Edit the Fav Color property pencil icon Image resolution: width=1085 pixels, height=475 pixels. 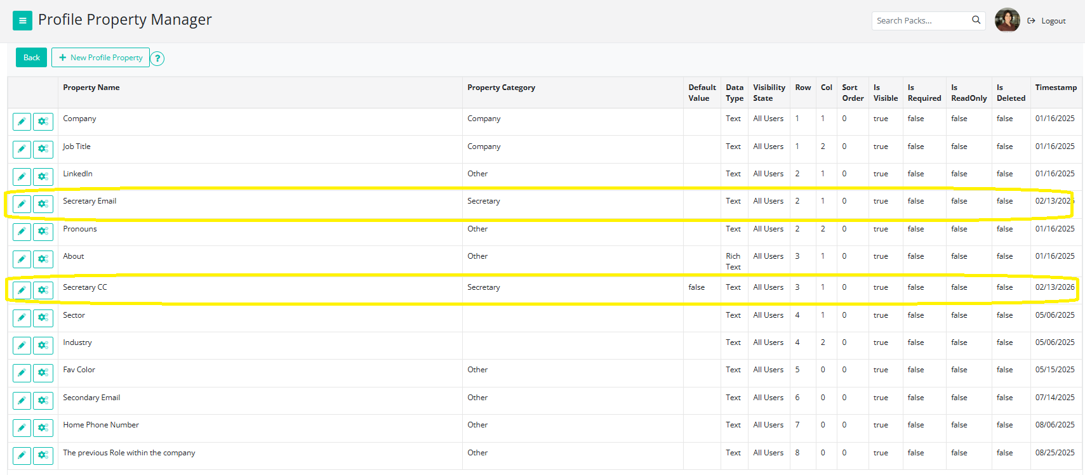coord(22,373)
